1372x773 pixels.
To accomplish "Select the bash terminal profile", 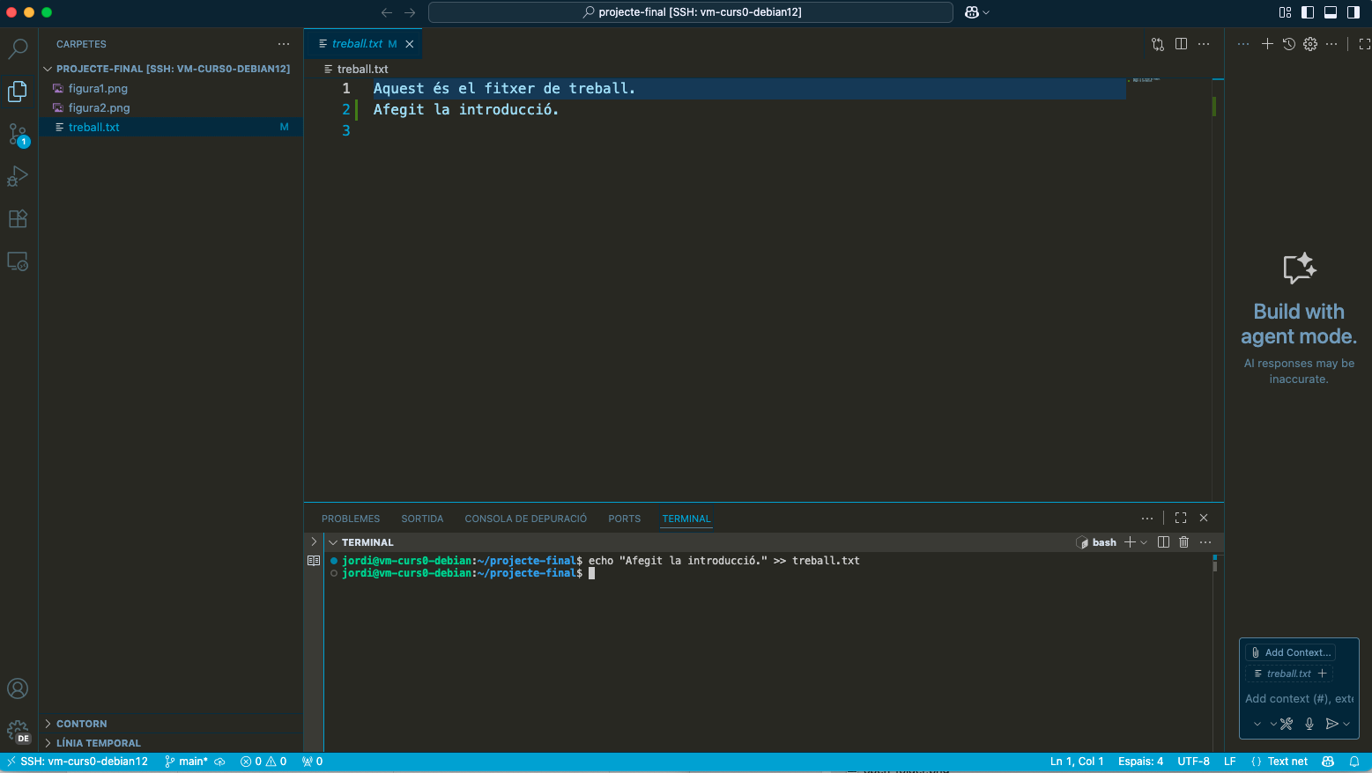I will point(1096,542).
